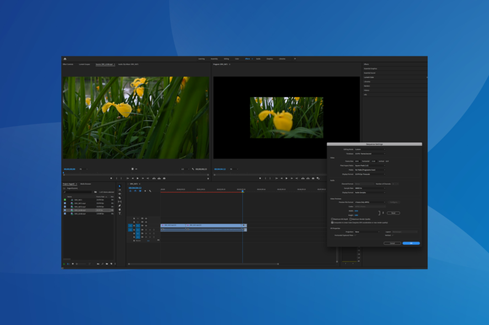Click the Overwrite button in the Source monitor
The width and height of the screenshot is (489, 325).
[x=159, y=178]
